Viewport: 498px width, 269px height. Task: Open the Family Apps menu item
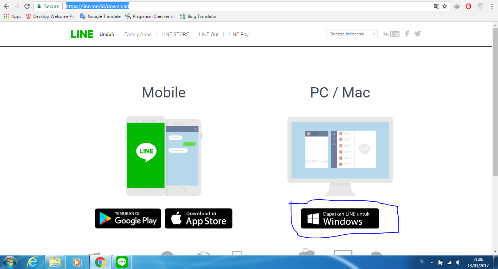click(138, 34)
